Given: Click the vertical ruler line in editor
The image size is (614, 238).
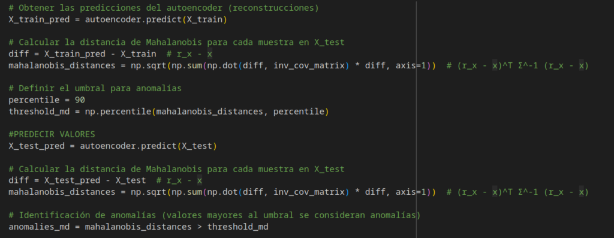Looking at the screenshot, I should coord(416,119).
